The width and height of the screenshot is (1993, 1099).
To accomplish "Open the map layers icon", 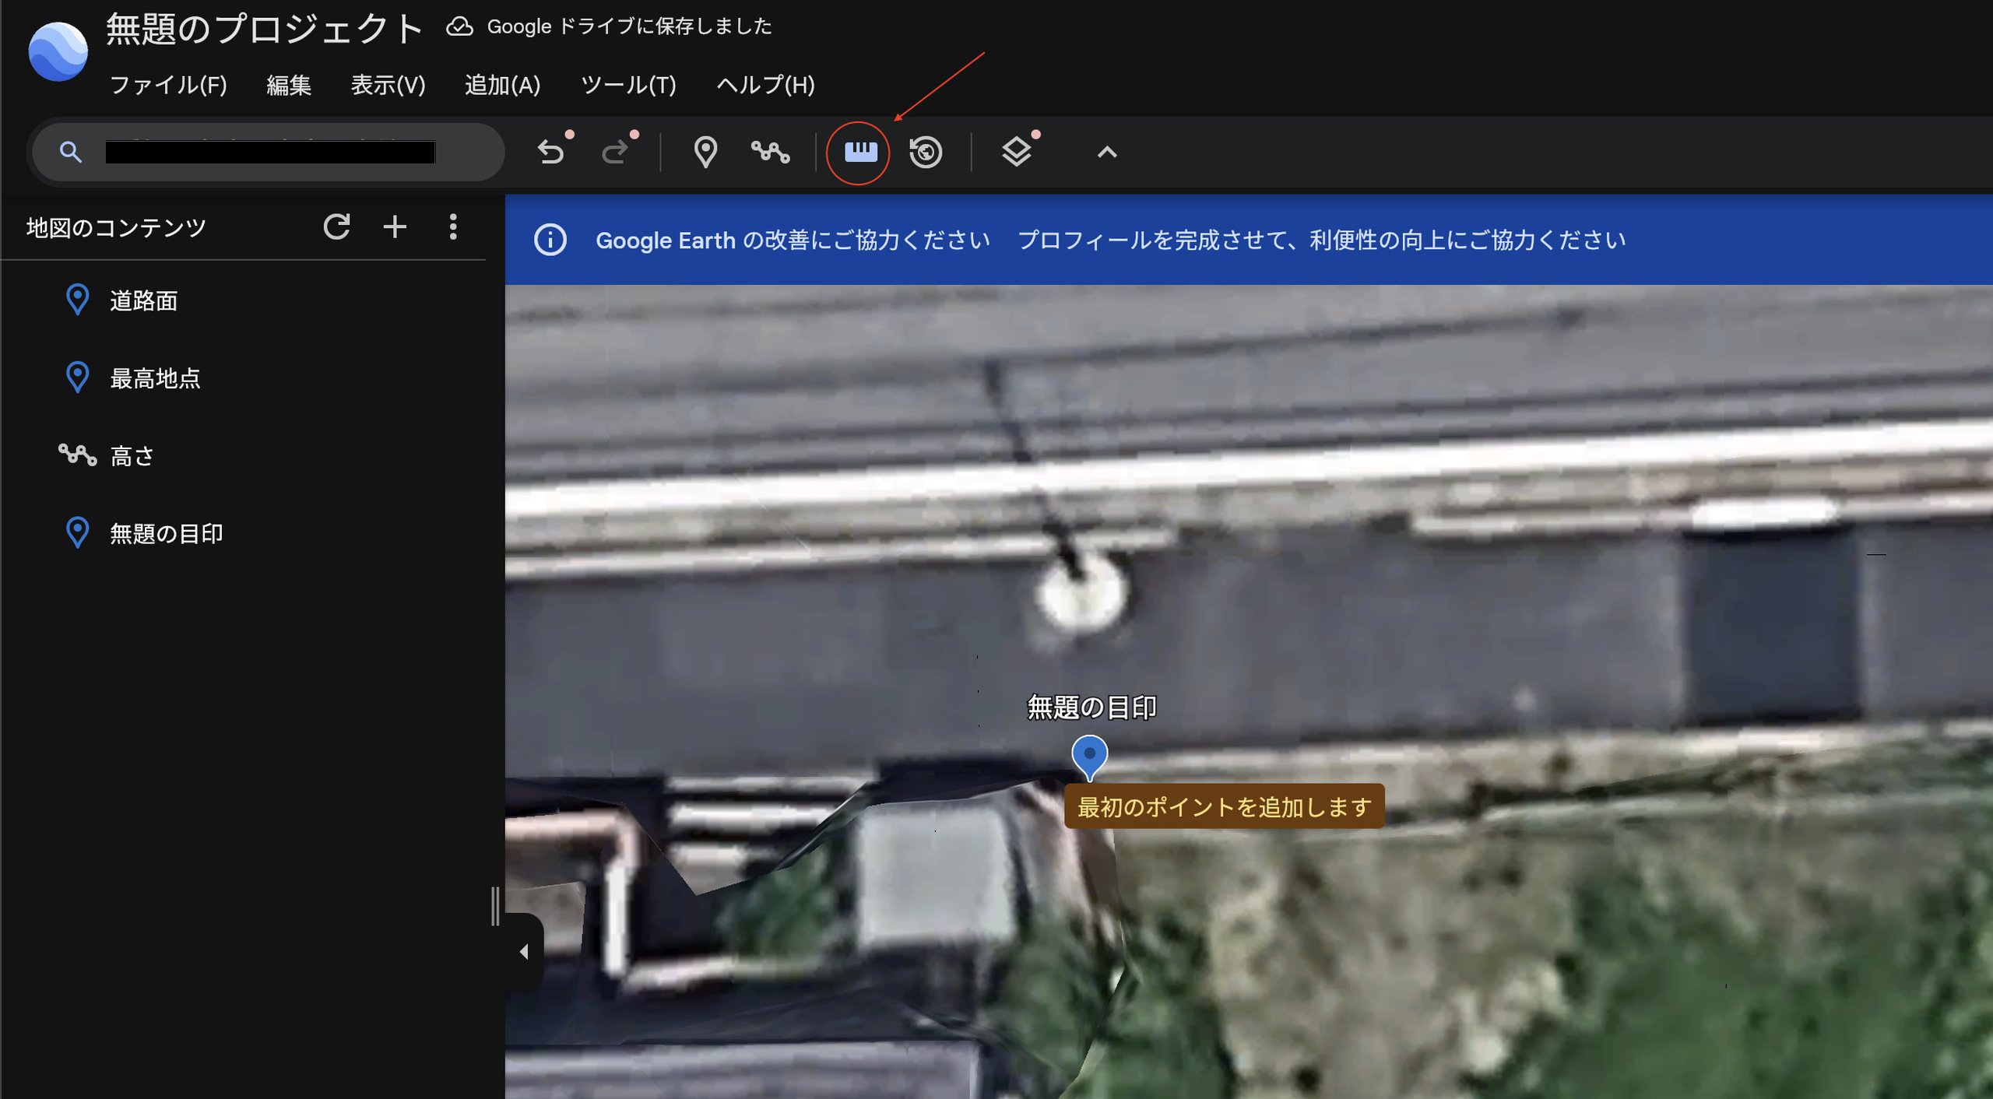I will (1016, 152).
